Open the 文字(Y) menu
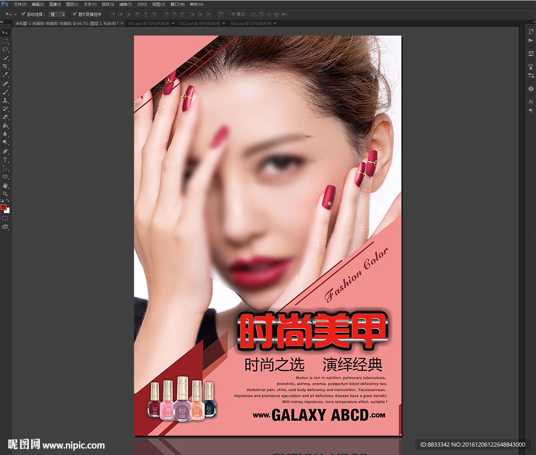The image size is (536, 455). tap(90, 4)
